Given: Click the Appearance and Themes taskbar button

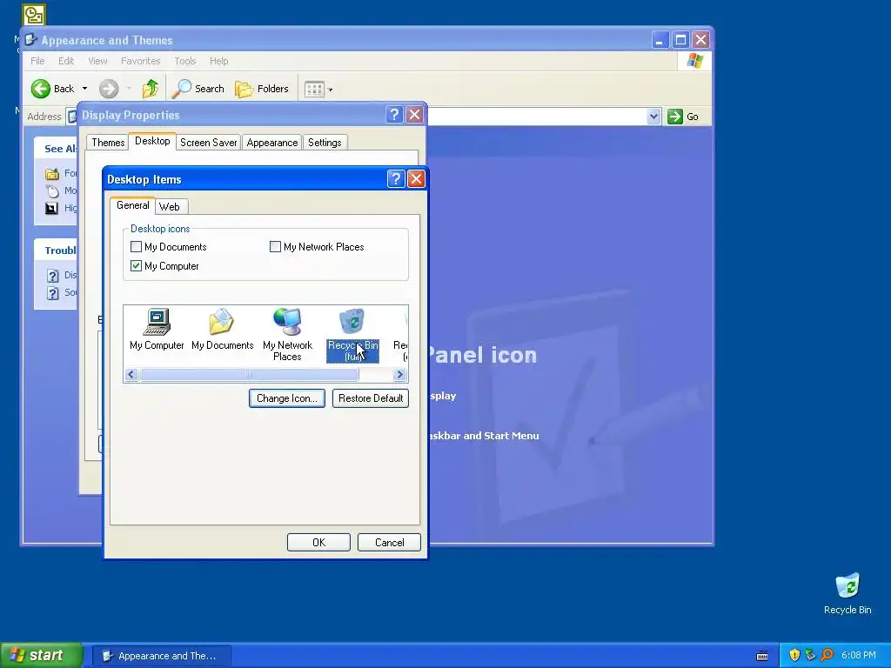Looking at the screenshot, I should click(162, 656).
